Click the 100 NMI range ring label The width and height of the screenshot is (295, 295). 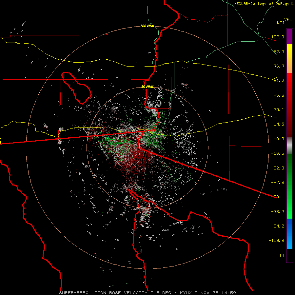coord(147,26)
